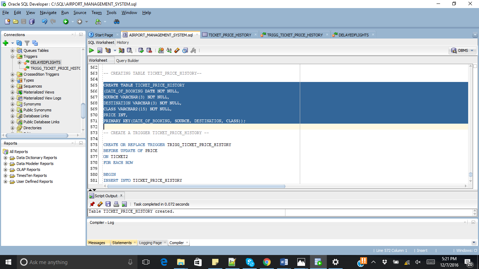Open the Tools menu
The image size is (479, 269).
tap(112, 13)
